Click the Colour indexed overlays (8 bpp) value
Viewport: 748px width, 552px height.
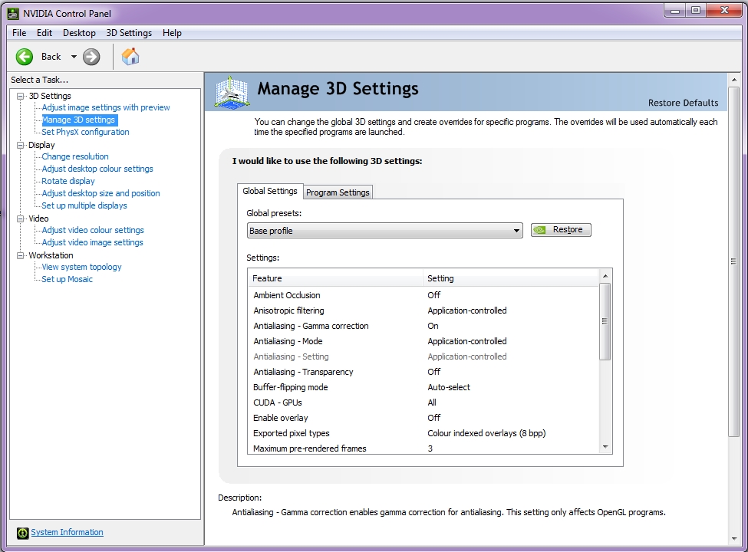[486, 433]
